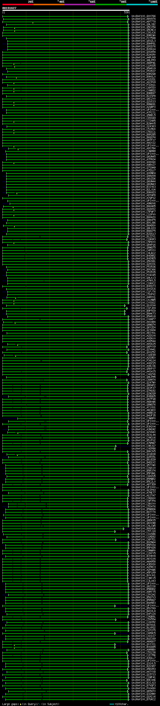
Task: Select the UniRef100_A1D2D1 label
Action: [x=143, y=79]
